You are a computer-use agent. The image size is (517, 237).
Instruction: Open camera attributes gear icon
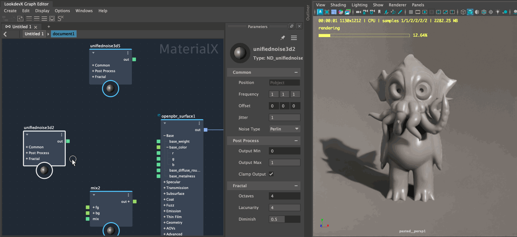click(x=372, y=12)
